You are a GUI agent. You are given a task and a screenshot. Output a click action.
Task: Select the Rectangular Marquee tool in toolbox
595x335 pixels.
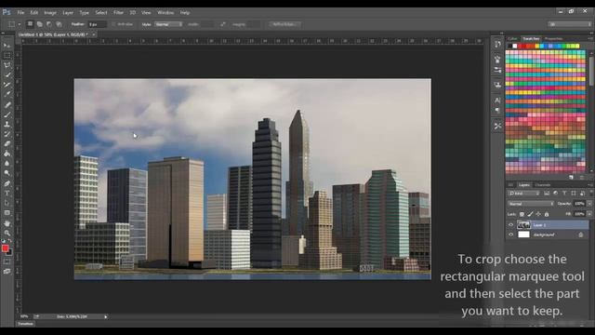coord(7,56)
